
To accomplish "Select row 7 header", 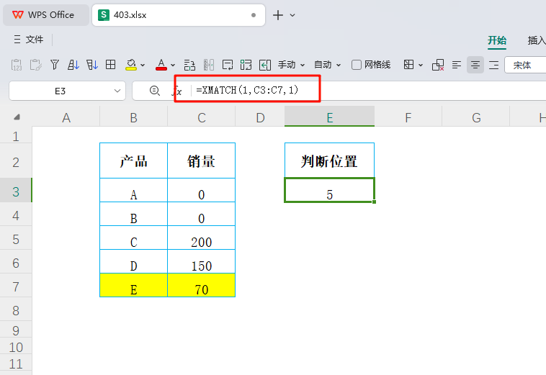I will click(x=16, y=286).
